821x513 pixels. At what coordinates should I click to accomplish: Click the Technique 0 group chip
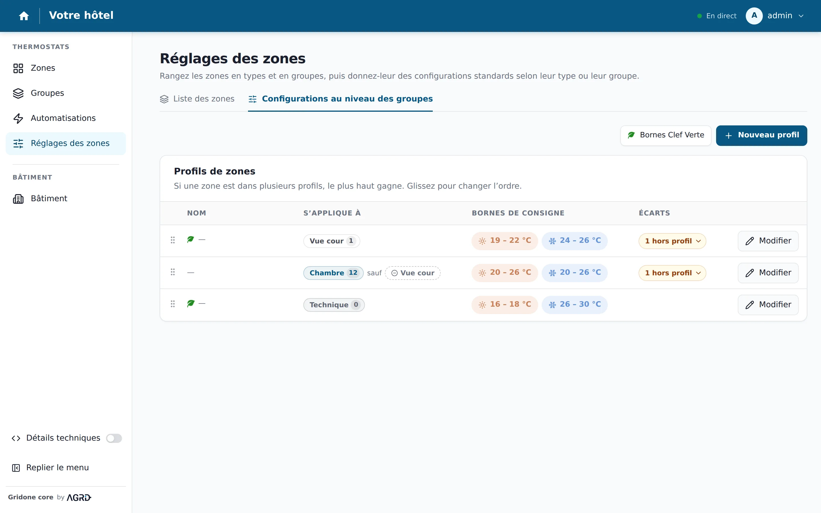pos(334,305)
